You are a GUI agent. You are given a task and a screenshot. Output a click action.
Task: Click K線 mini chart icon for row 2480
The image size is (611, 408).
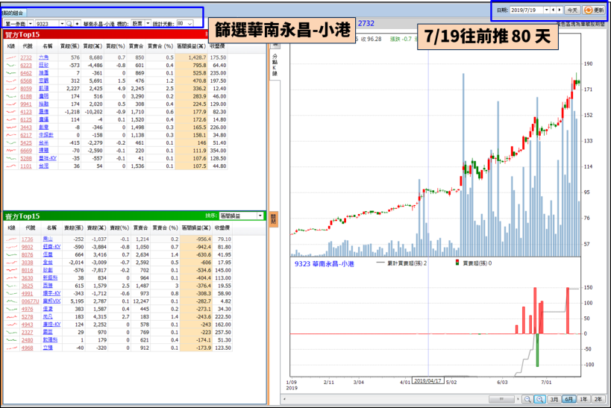pyautogui.click(x=12, y=340)
